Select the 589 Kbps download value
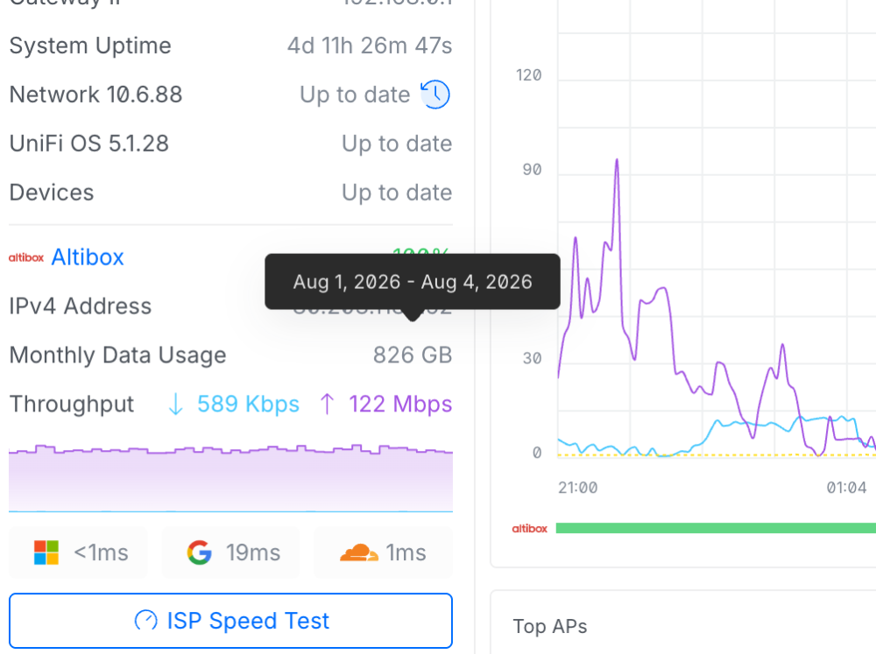The width and height of the screenshot is (876, 654). coord(248,404)
